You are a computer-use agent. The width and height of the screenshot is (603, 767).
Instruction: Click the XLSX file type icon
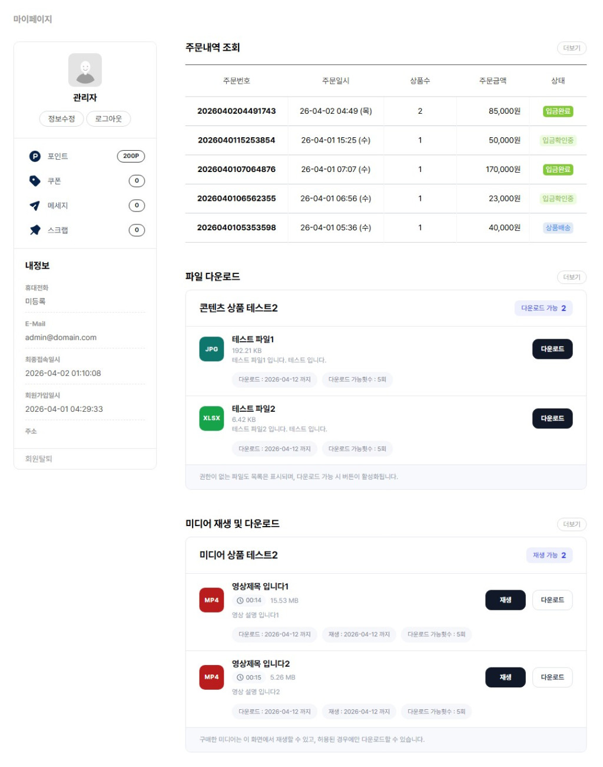[x=211, y=418]
